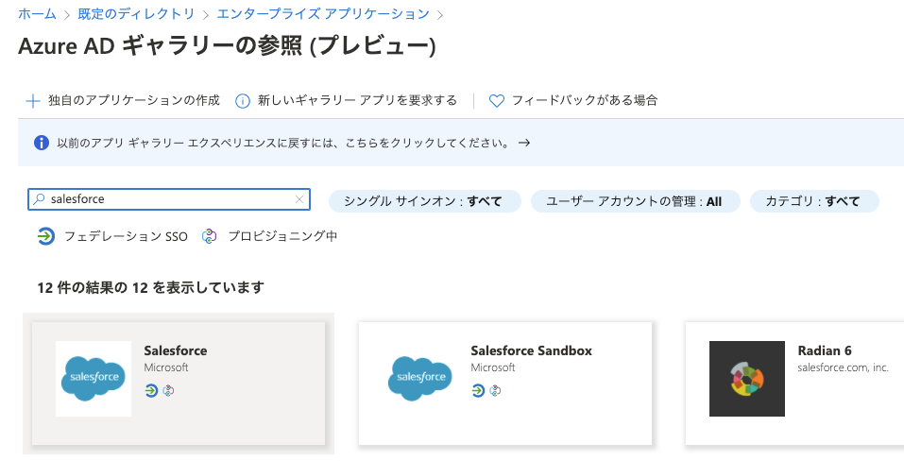Clear the salesforce search text with X
This screenshot has width=904, height=461.
299,199
